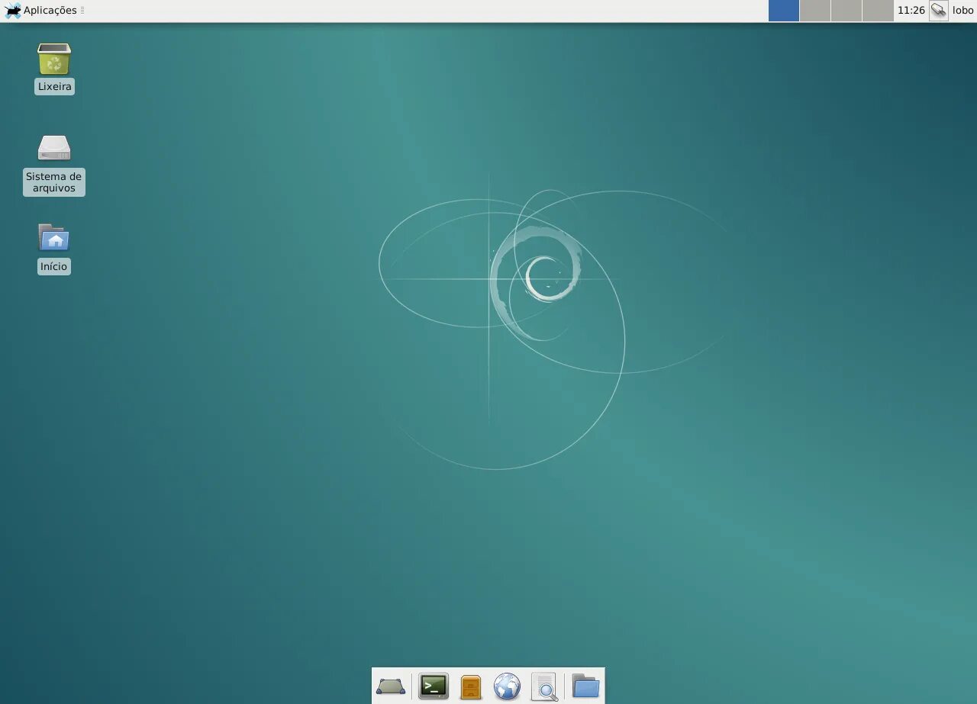The image size is (977, 704).
Task: Switch to the fourth workspace
Action: tap(878, 11)
